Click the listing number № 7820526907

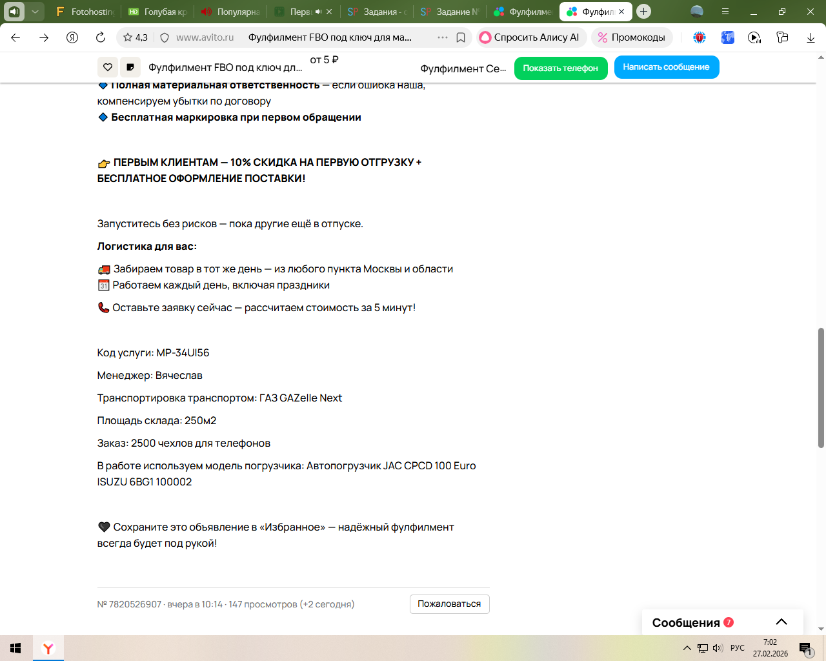129,604
